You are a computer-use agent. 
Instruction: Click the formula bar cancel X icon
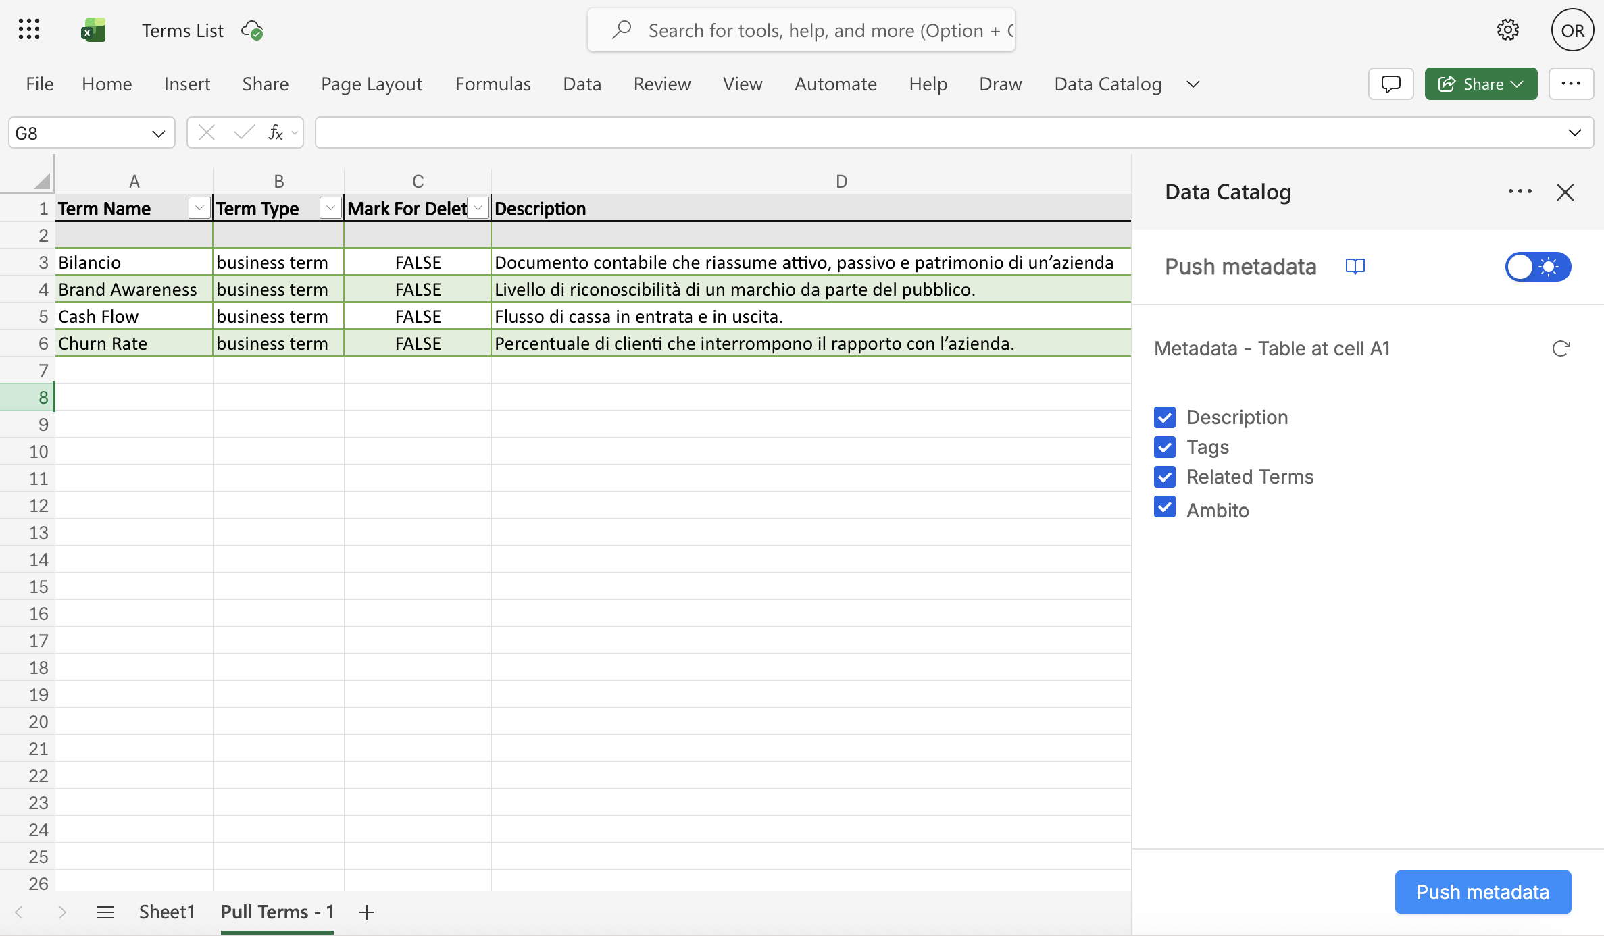click(x=207, y=132)
